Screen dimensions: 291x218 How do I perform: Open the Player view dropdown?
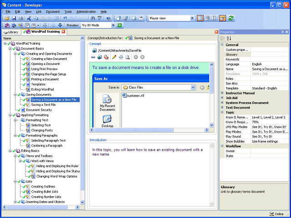(x=191, y=19)
